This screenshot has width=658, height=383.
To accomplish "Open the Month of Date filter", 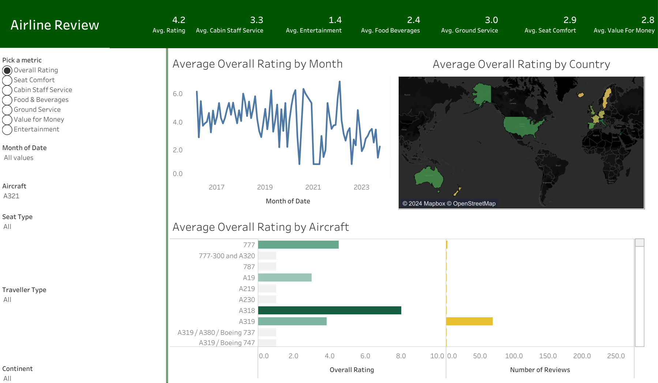I will tap(18, 158).
